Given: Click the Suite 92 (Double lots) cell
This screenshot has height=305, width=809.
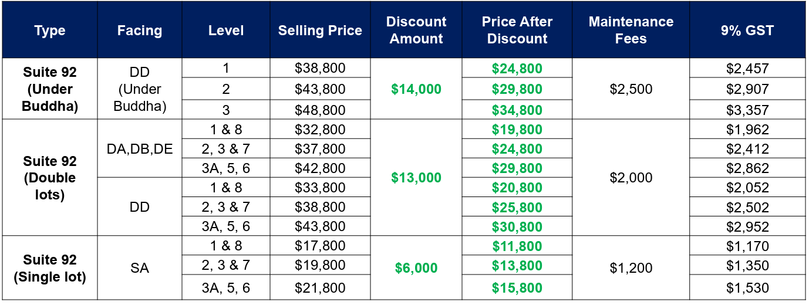Looking at the screenshot, I should 50,178.
